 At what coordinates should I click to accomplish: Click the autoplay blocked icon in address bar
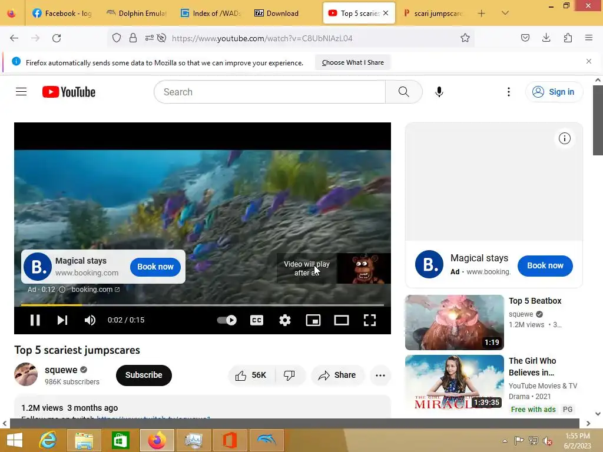(x=161, y=38)
